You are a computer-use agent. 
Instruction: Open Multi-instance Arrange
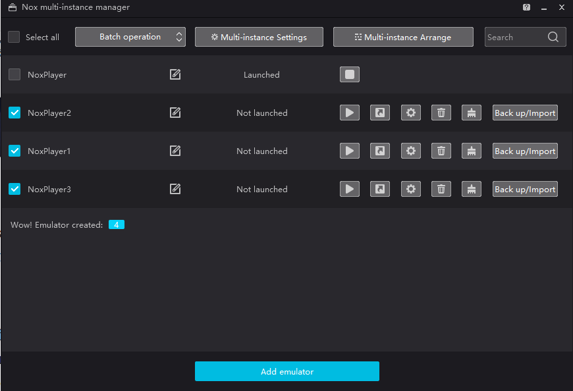403,37
